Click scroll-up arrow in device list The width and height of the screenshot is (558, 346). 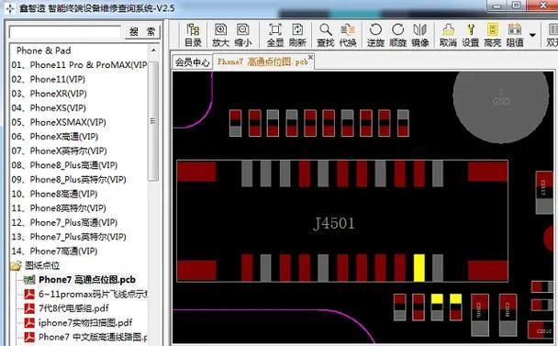pyautogui.click(x=153, y=50)
